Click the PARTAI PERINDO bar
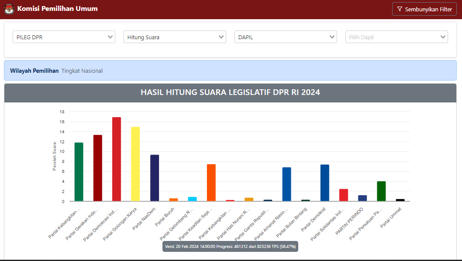The height and width of the screenshot is (261, 462). (362, 198)
